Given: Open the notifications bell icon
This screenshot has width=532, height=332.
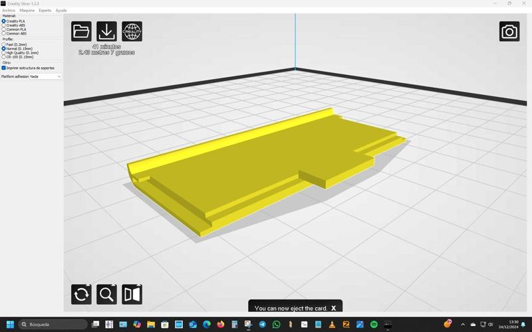Looking at the screenshot, I should click(523, 325).
